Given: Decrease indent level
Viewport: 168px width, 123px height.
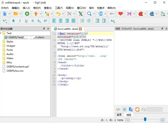Looking at the screenshot, I should (x=97, y=21).
